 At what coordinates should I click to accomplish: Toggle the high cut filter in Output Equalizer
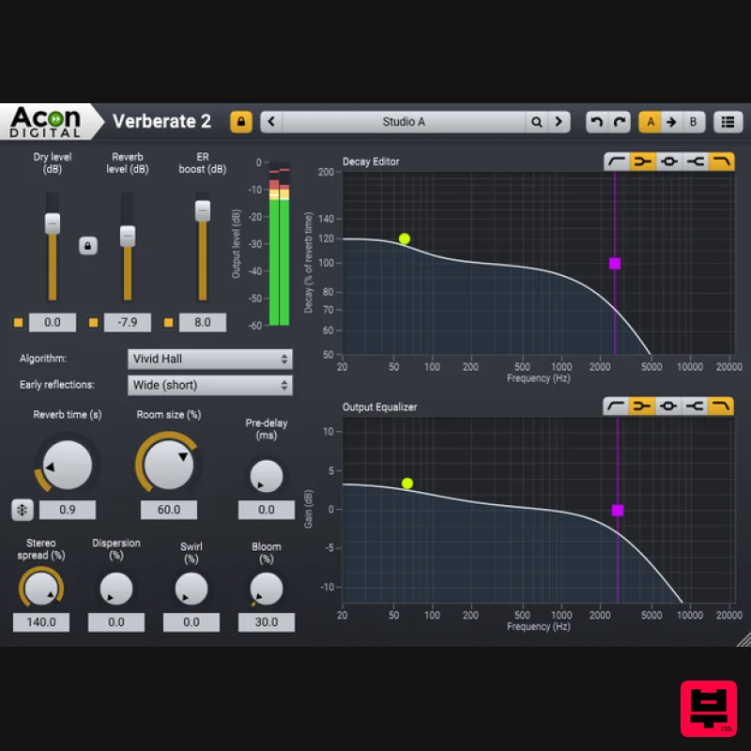pyautogui.click(x=722, y=406)
